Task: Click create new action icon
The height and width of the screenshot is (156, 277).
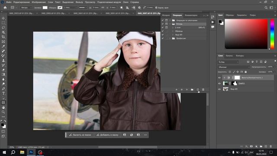Action: pos(198,90)
